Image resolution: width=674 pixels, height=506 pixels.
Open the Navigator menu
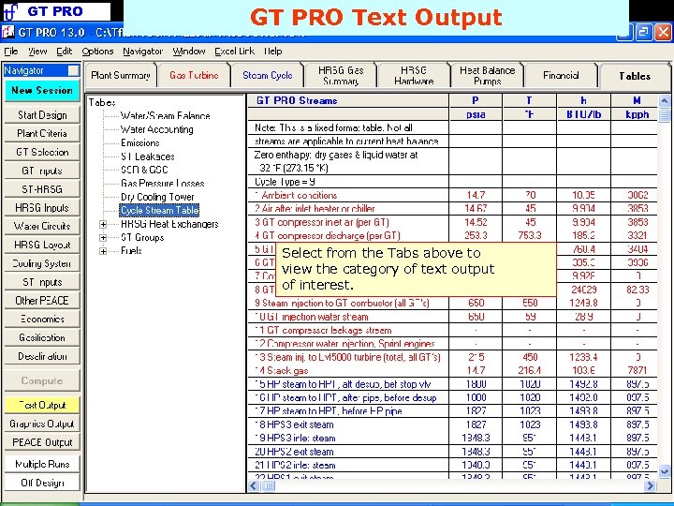tap(142, 52)
